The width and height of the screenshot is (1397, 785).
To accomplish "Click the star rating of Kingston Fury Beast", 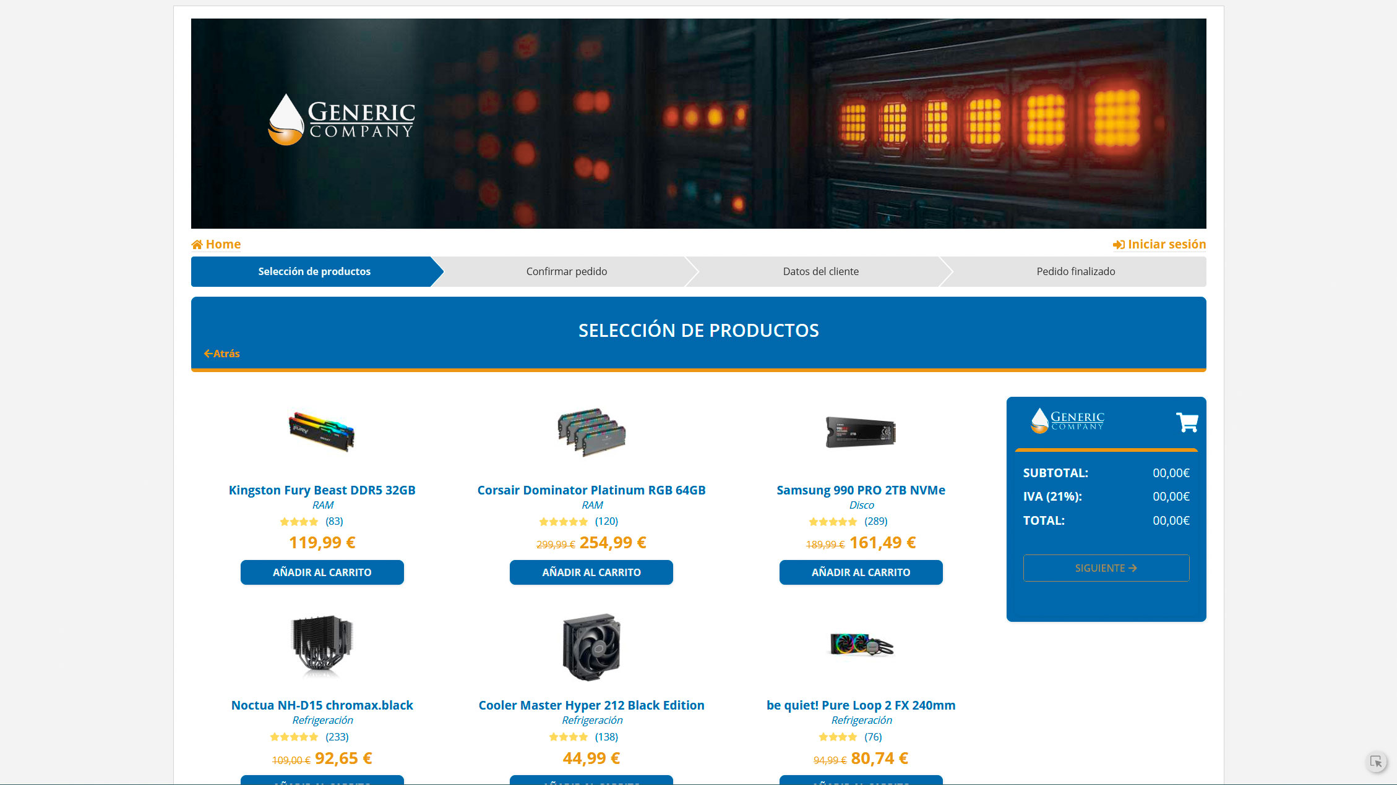I will point(299,521).
